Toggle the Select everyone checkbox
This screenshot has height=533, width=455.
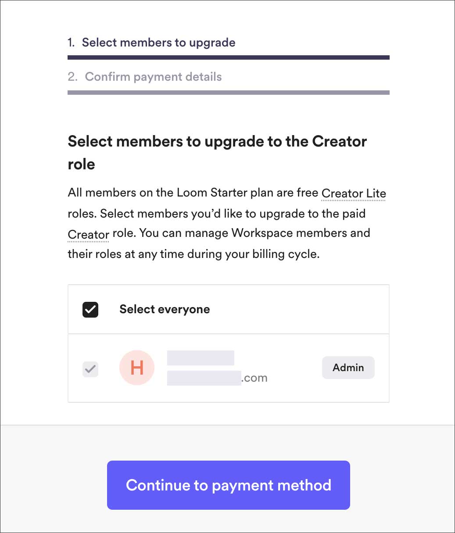[90, 310]
